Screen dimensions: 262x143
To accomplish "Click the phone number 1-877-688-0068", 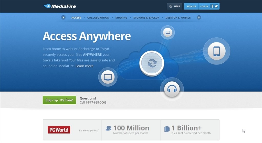I will (96, 102).
